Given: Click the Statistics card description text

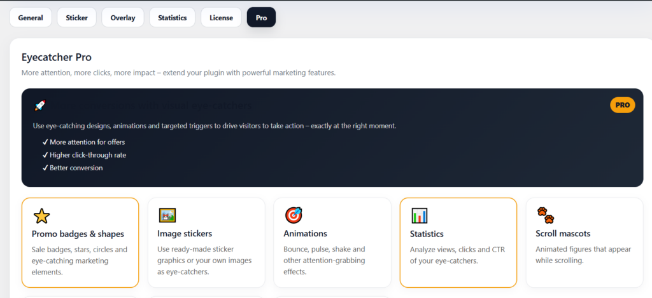Looking at the screenshot, I should pyautogui.click(x=457, y=255).
